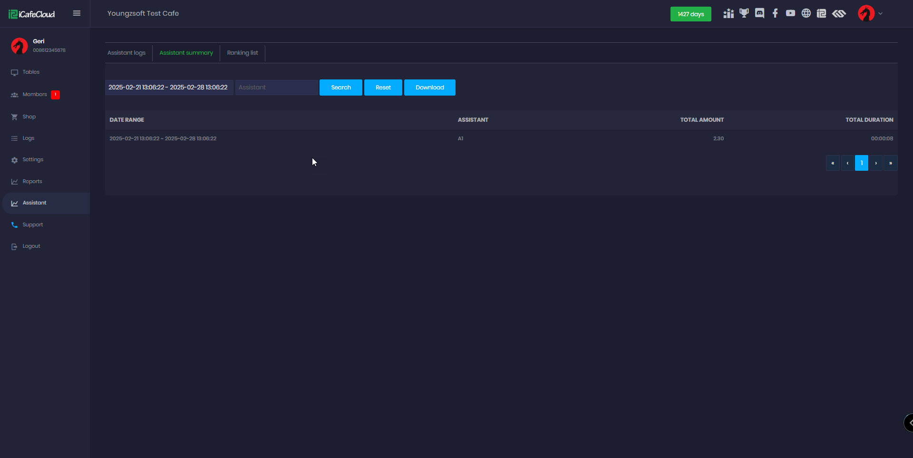
Task: Click the double-chevron S logo icon
Action: (839, 13)
